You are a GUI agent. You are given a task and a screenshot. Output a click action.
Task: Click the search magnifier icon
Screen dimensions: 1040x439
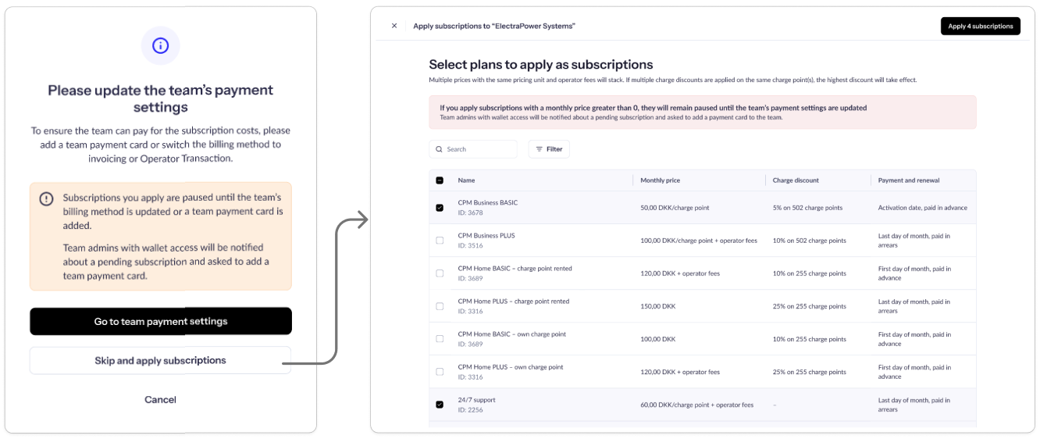(x=440, y=149)
